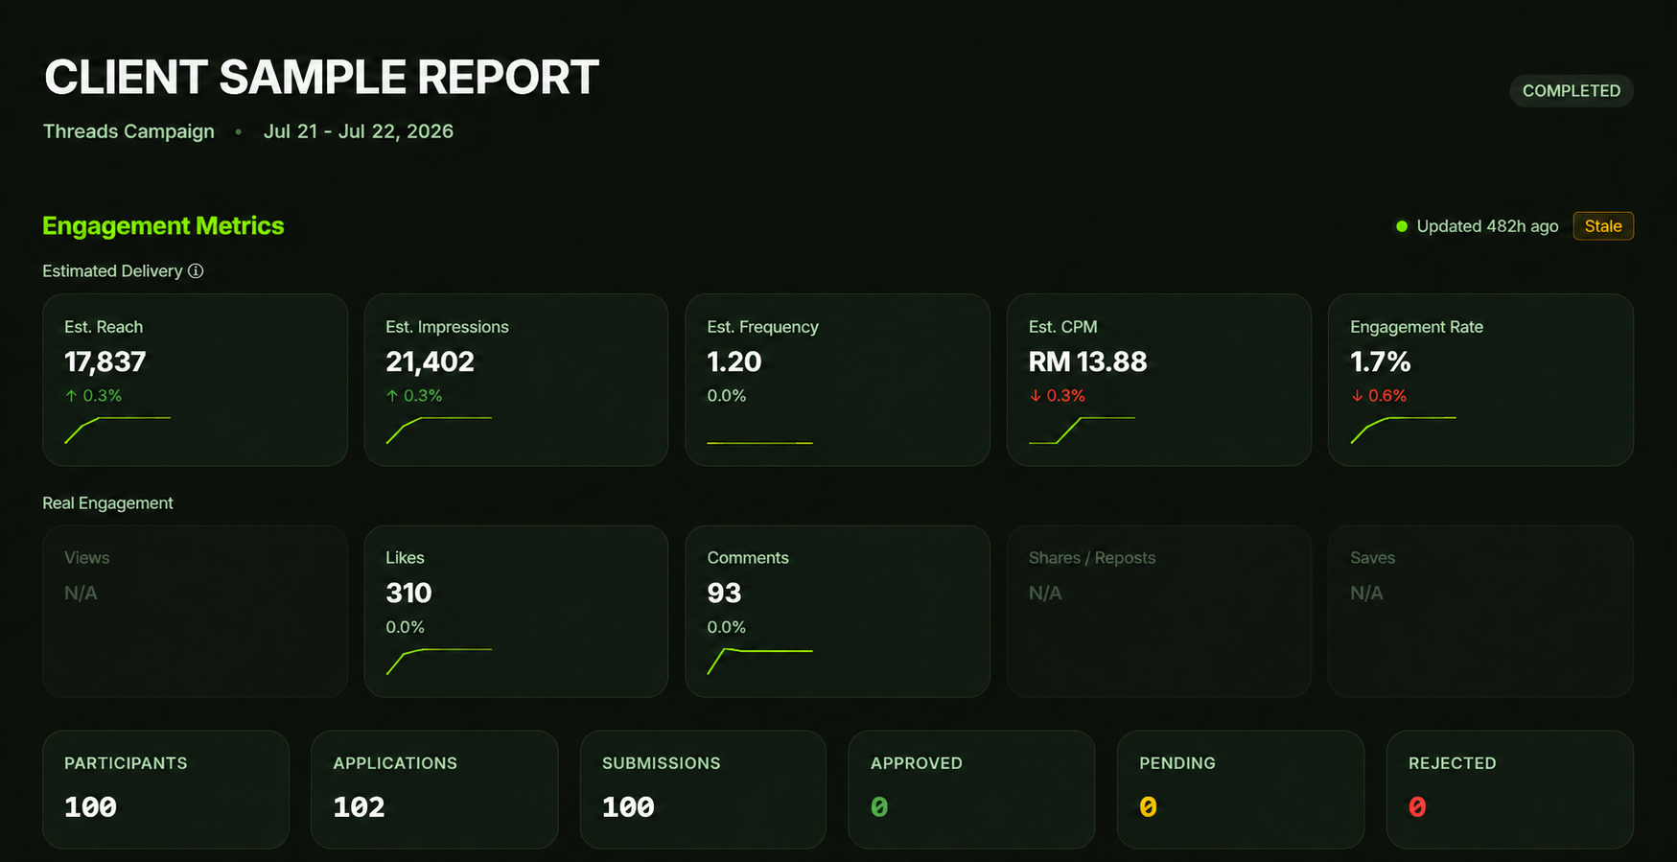
Task: Select the Comments count 93
Action: [x=724, y=593]
